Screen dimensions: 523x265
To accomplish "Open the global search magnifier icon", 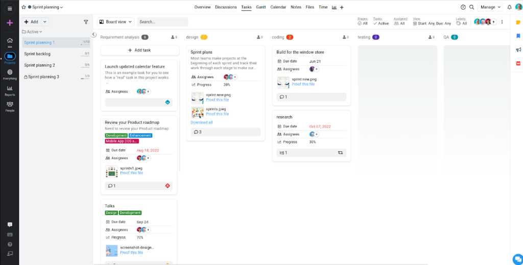I will pos(471,7).
